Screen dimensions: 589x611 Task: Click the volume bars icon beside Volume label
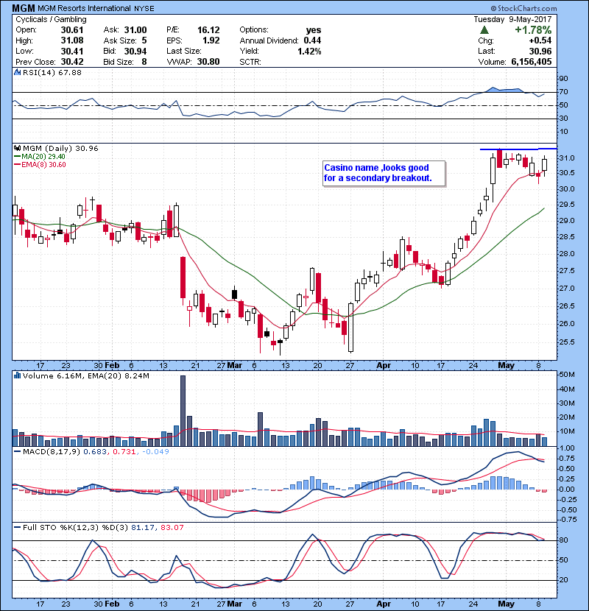coord(18,375)
